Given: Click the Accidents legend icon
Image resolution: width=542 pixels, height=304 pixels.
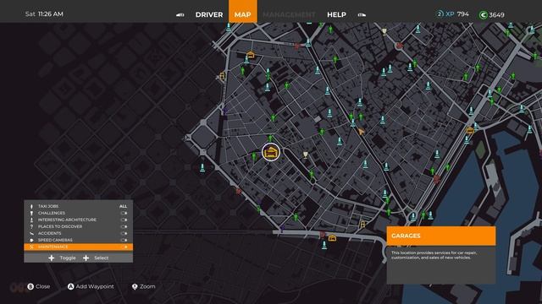Looking at the screenshot, I should (31, 233).
